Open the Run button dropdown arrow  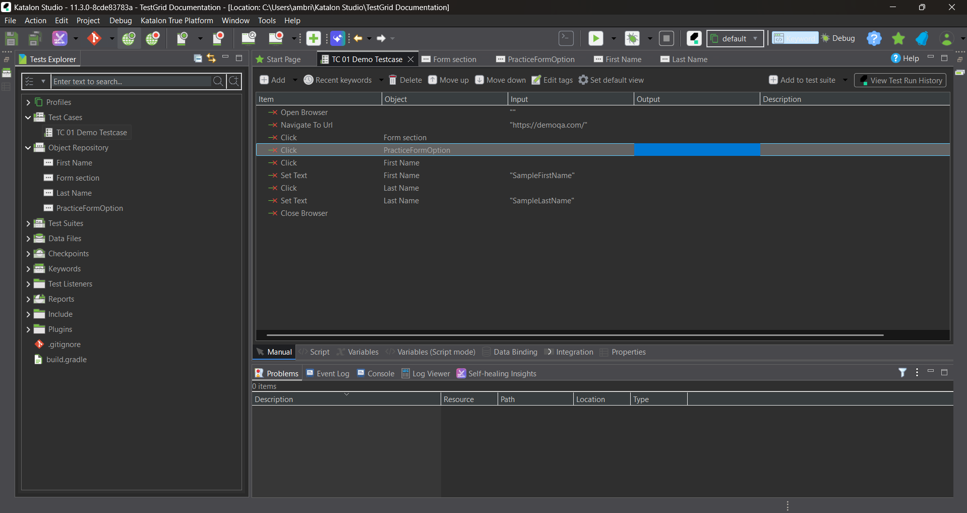[x=614, y=38]
